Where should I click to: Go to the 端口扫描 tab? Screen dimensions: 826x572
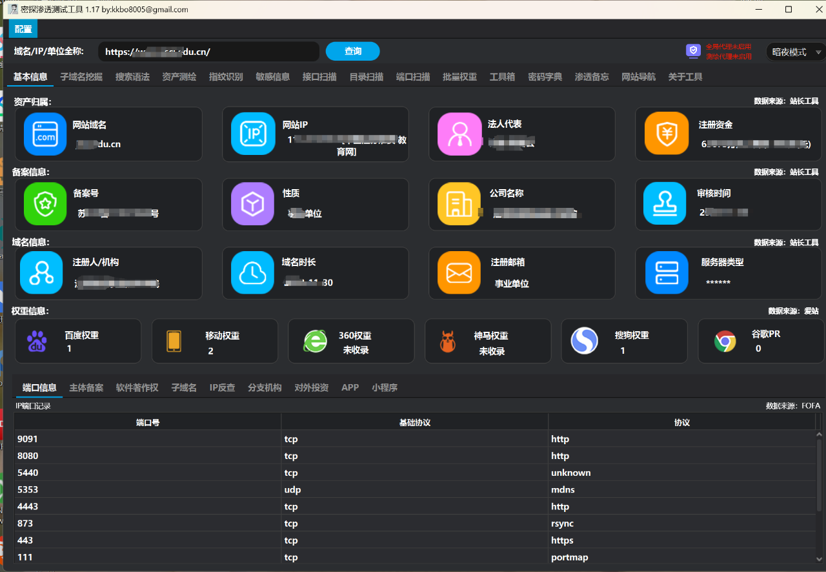pyautogui.click(x=413, y=77)
